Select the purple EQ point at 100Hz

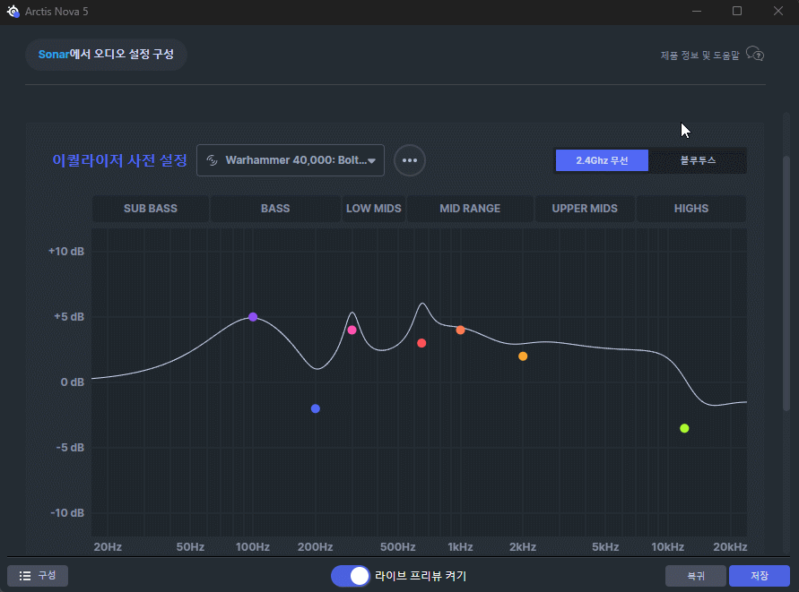pyautogui.click(x=253, y=317)
